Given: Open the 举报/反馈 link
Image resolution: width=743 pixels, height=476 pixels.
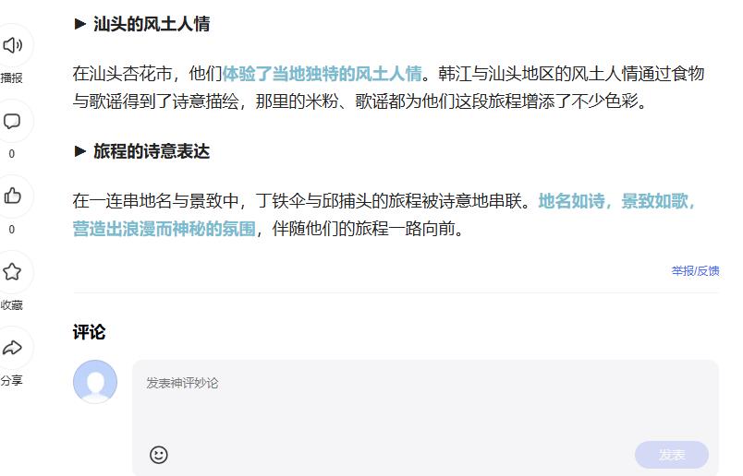Looking at the screenshot, I should click(695, 270).
